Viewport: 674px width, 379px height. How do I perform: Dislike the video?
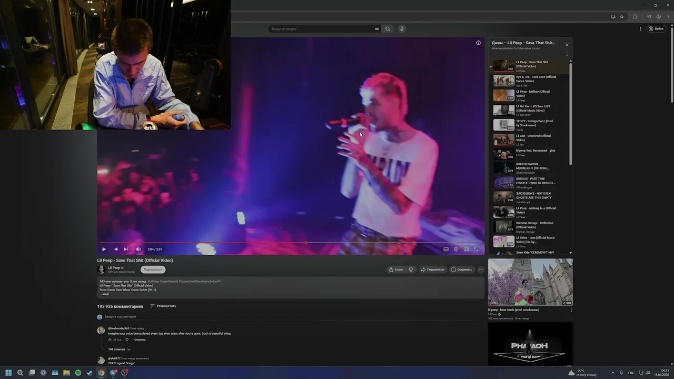point(411,270)
